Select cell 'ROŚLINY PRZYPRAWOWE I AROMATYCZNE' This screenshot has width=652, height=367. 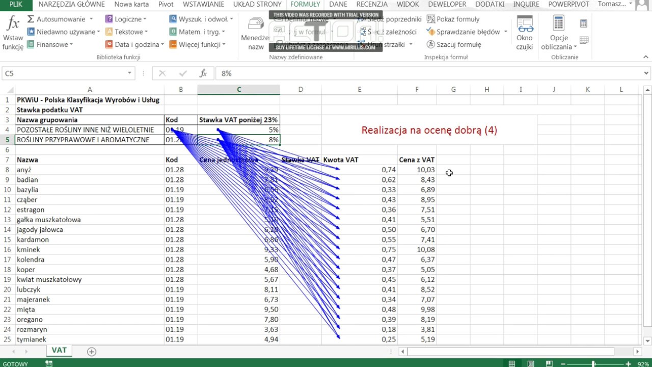click(90, 140)
